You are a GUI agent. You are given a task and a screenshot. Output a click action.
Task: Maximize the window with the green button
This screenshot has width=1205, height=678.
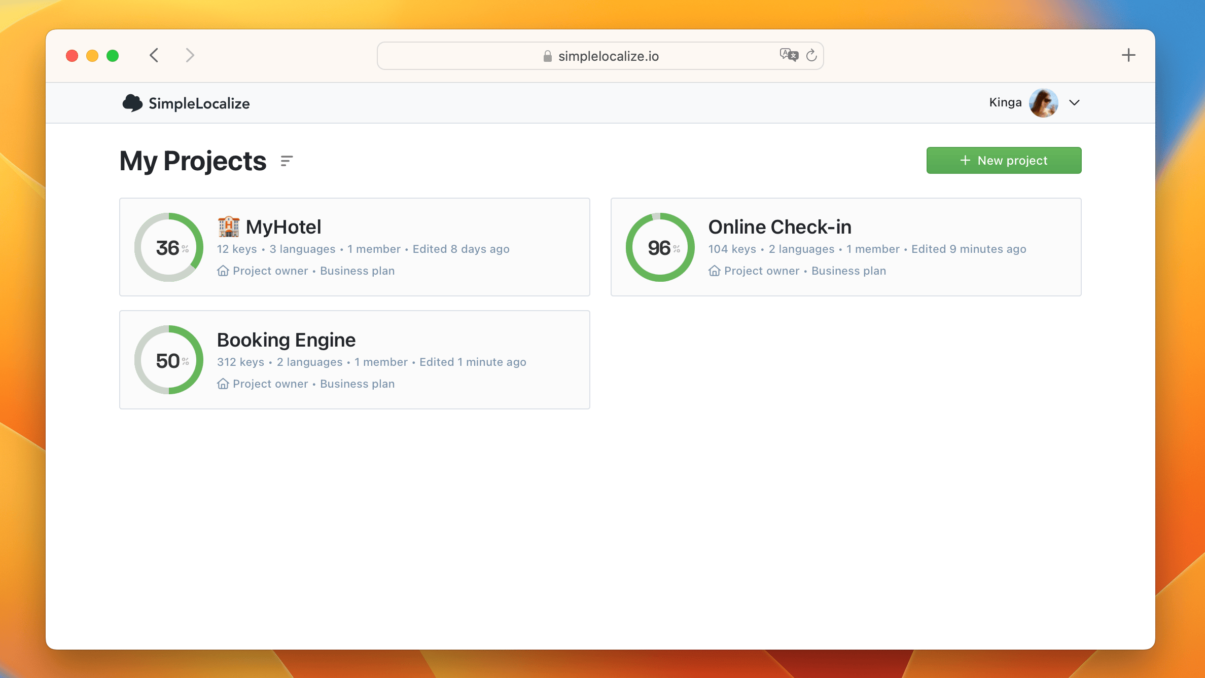(113, 56)
